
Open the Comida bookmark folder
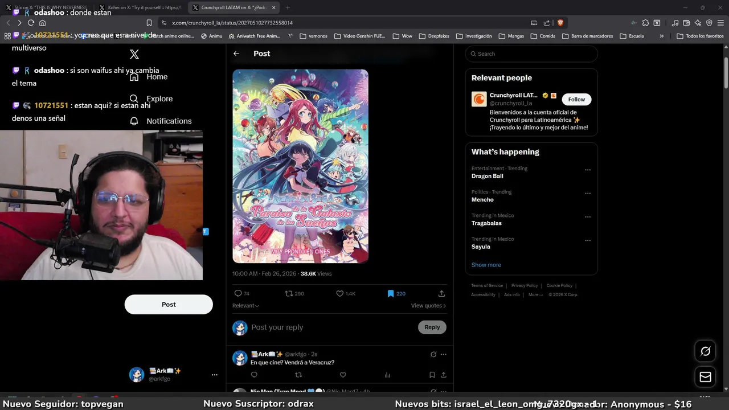pyautogui.click(x=543, y=36)
